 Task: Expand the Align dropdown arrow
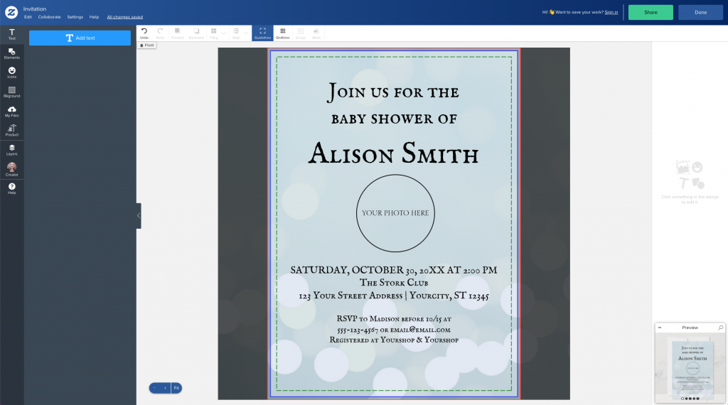[246, 33]
